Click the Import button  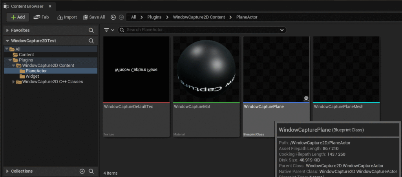click(67, 17)
